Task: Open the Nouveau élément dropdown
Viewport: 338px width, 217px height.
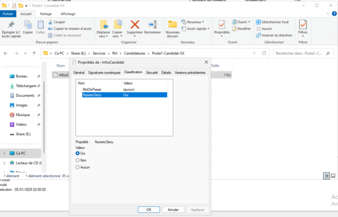Action: tap(193, 22)
